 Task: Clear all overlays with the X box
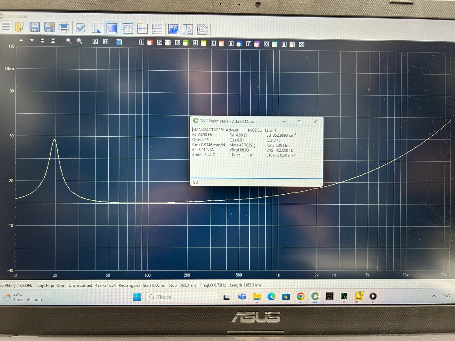(302, 45)
